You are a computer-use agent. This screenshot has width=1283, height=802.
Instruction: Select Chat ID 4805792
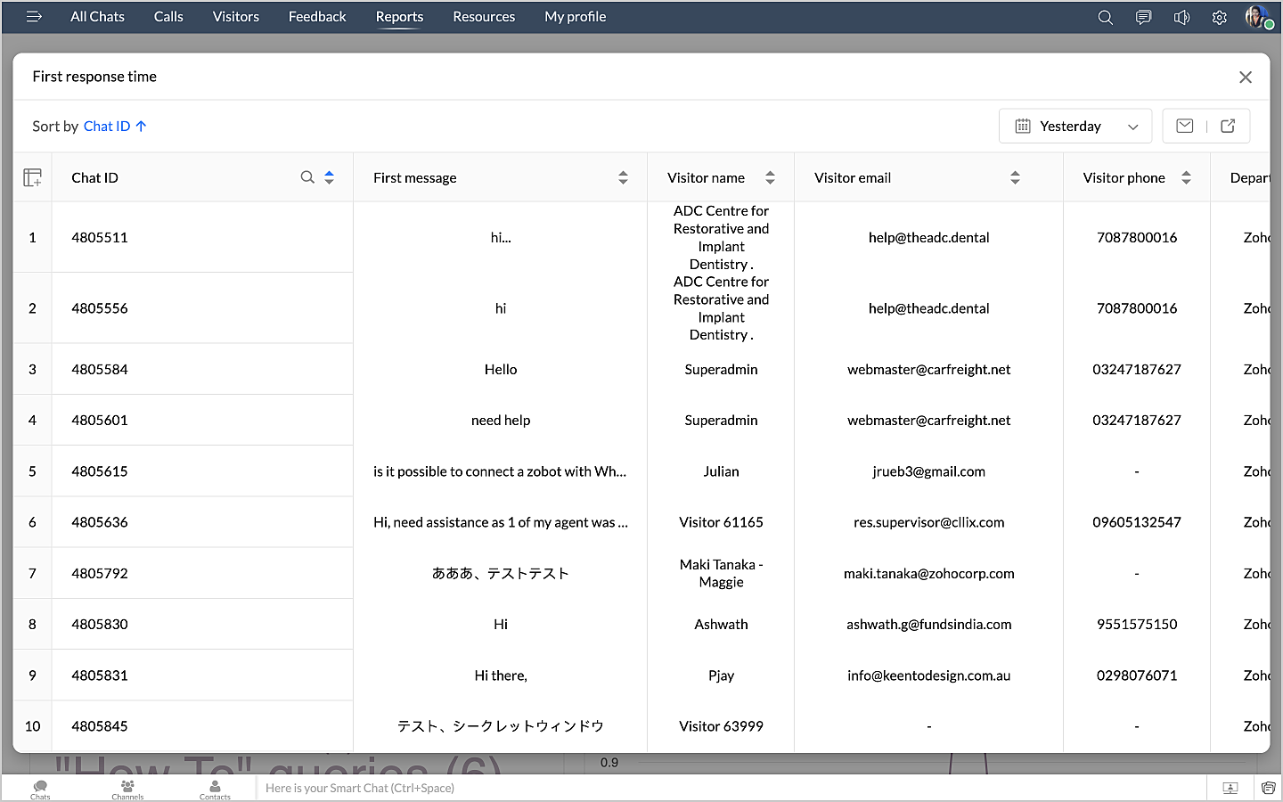pos(100,573)
